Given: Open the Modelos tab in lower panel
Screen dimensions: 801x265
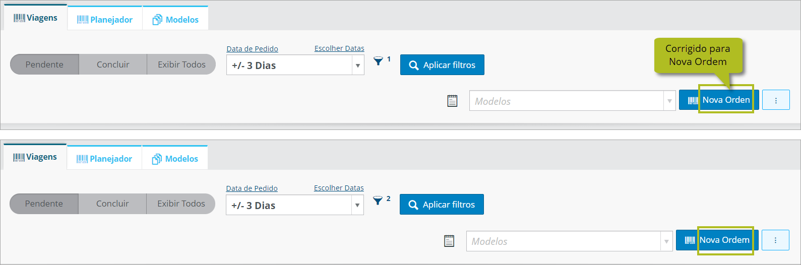Looking at the screenshot, I should [175, 159].
